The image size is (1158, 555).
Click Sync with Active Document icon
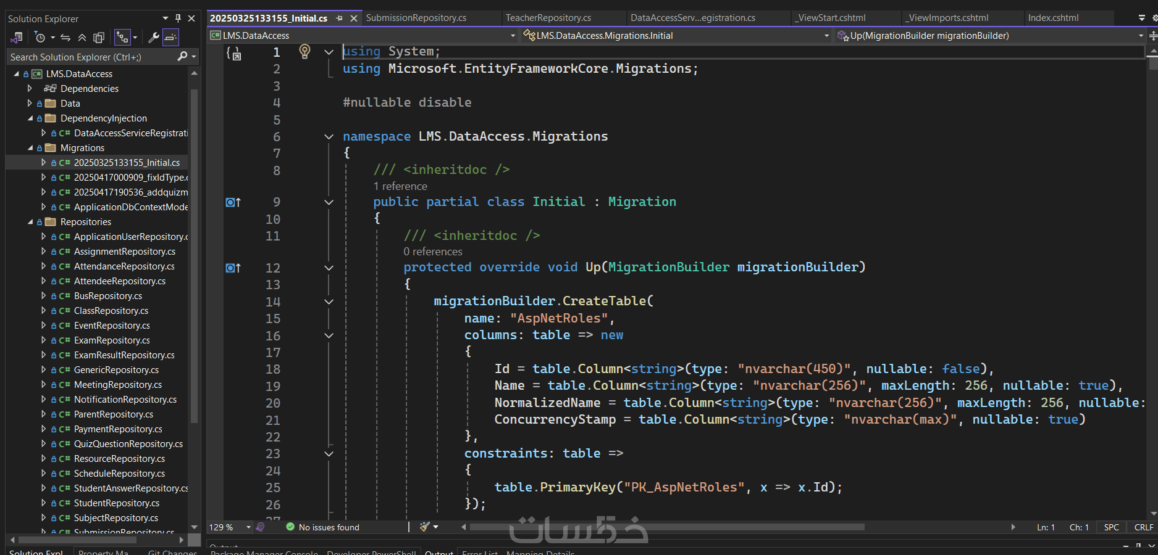tap(65, 38)
